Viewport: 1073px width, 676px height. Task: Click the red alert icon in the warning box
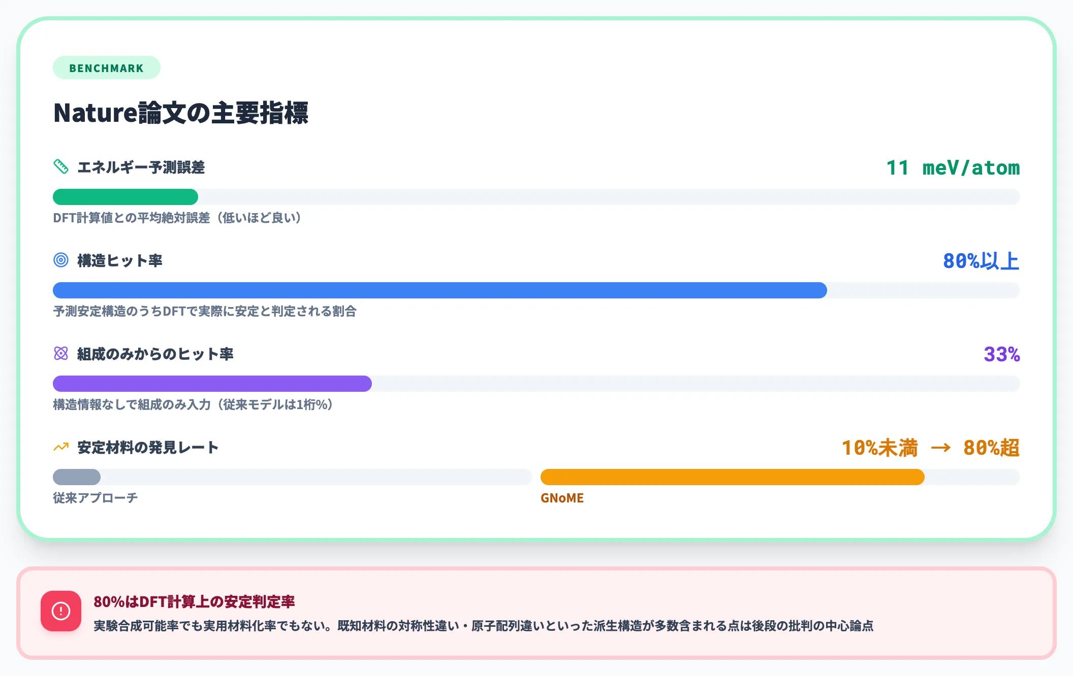[61, 611]
